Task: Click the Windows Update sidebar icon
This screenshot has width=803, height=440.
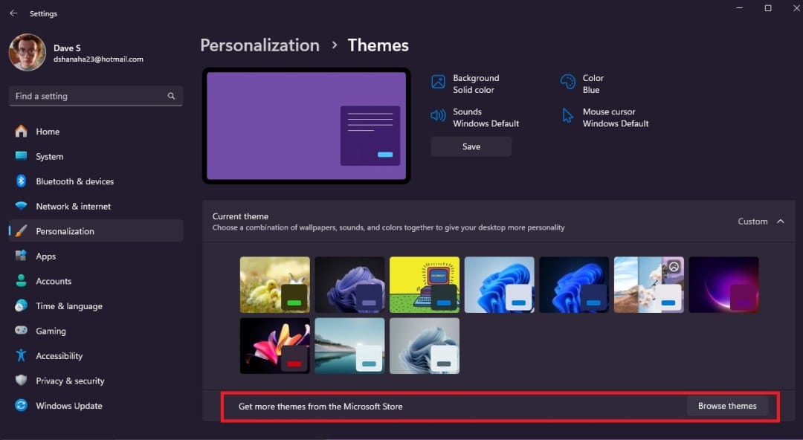Action: [x=21, y=405]
